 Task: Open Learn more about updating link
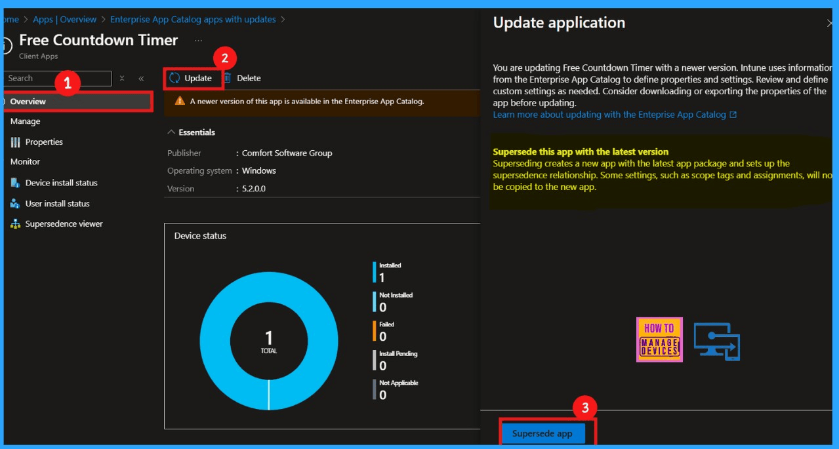click(x=609, y=115)
